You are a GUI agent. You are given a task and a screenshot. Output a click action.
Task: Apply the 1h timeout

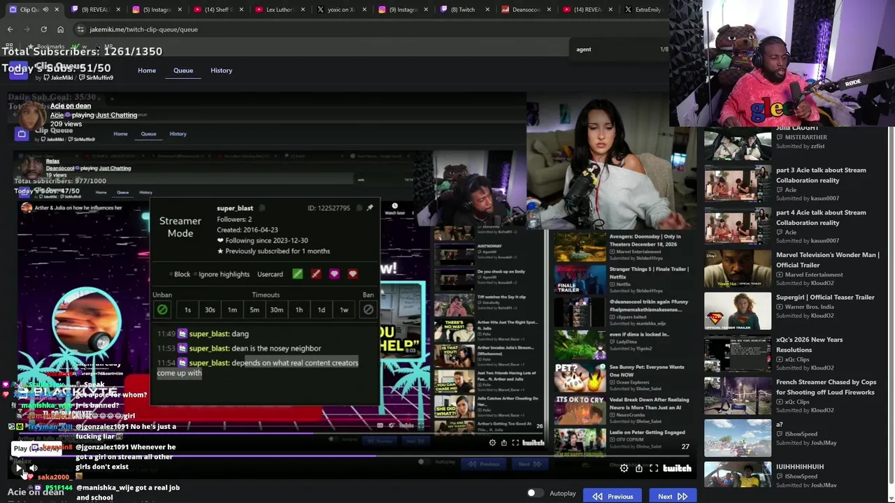(x=299, y=309)
